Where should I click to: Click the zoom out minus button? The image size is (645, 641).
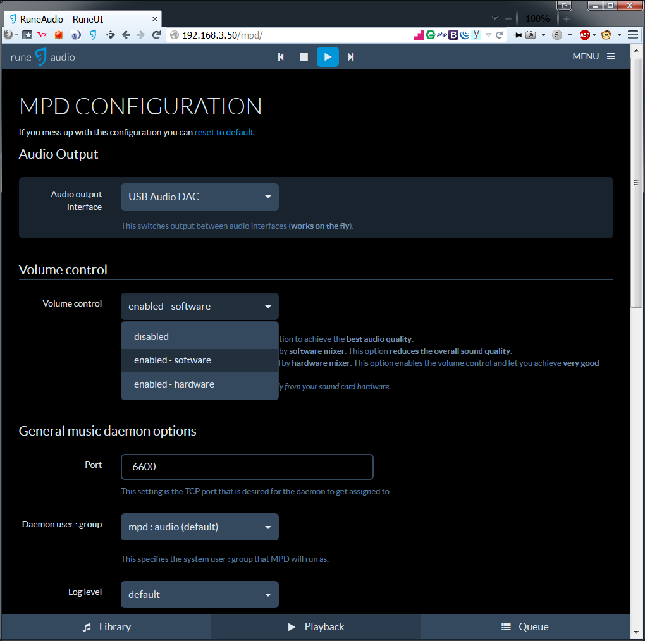(x=508, y=19)
